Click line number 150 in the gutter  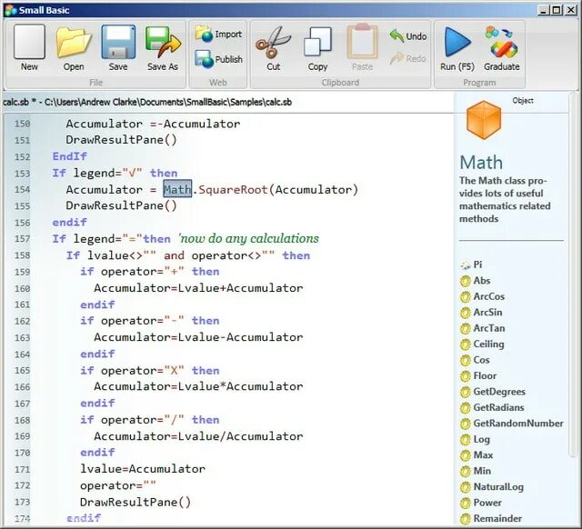coord(22,124)
